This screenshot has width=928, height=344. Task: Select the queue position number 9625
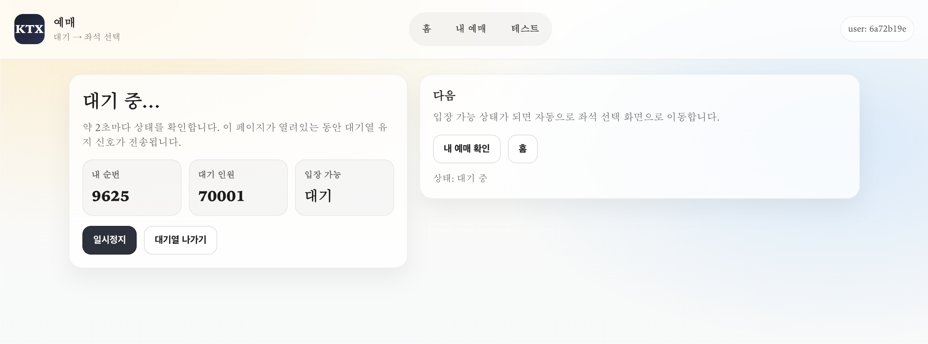point(110,196)
